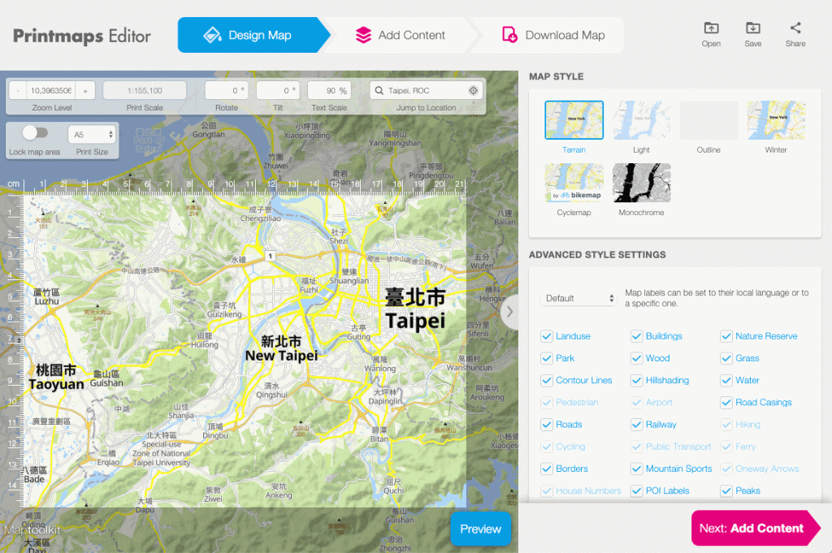Choose the Winter map style
832x553 pixels.
776,120
